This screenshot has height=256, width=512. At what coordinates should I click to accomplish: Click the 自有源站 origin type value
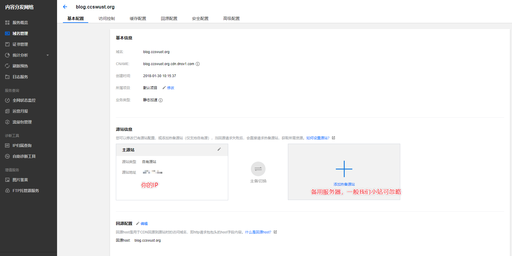[x=149, y=162]
